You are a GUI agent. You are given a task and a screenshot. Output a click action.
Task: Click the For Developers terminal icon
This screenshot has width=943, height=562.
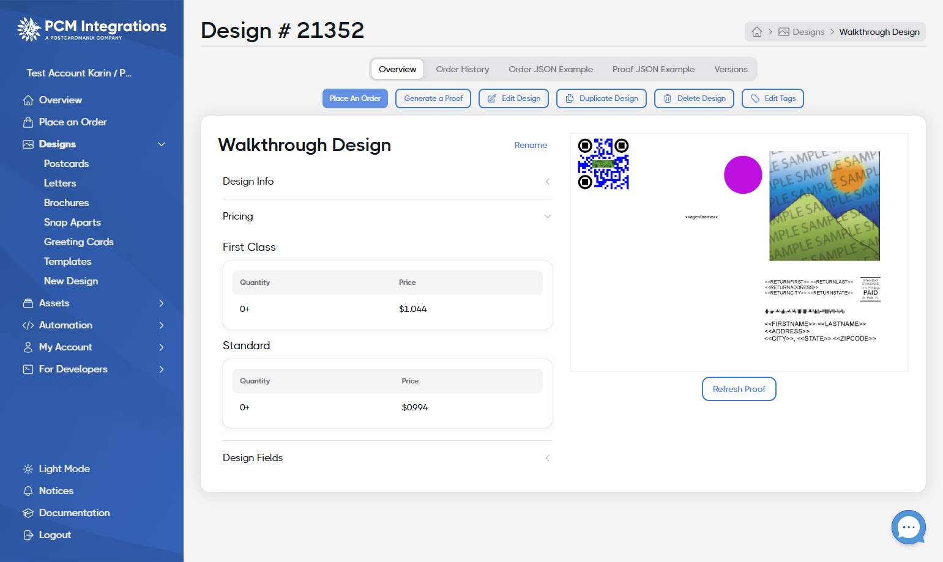point(28,369)
